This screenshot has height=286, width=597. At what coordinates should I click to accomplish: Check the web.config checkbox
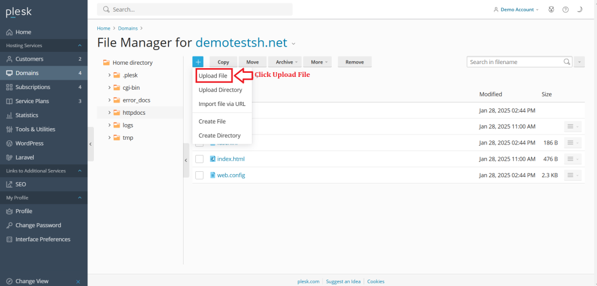(x=199, y=175)
